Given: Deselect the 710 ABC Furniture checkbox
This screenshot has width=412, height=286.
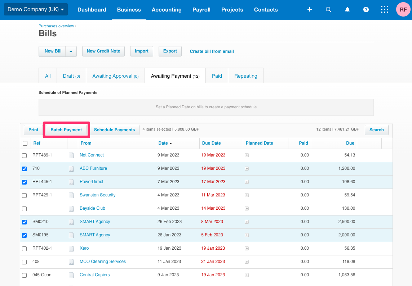Looking at the screenshot, I should click(x=24, y=168).
